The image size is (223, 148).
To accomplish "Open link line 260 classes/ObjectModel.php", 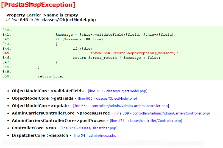I will click(x=118, y=91).
